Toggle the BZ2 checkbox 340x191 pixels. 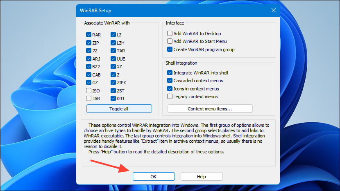pos(88,67)
